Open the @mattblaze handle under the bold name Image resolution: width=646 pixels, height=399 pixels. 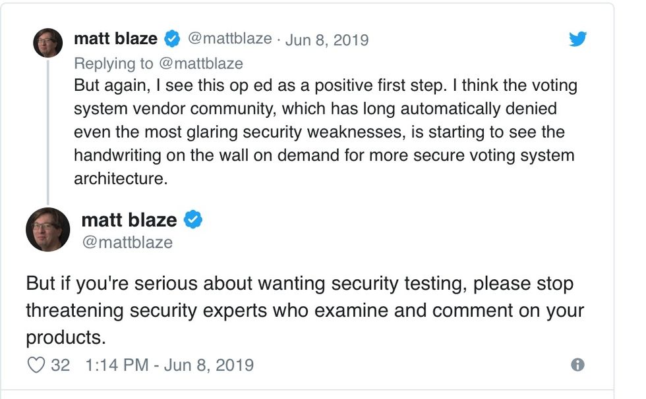click(x=127, y=242)
